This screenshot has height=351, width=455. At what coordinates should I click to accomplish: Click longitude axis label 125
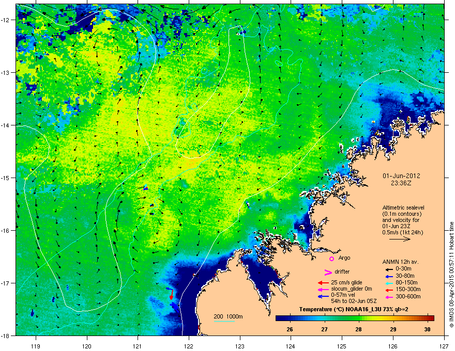click(342, 346)
